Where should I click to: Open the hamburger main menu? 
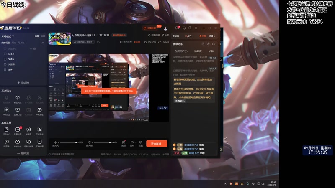click(x=196, y=28)
